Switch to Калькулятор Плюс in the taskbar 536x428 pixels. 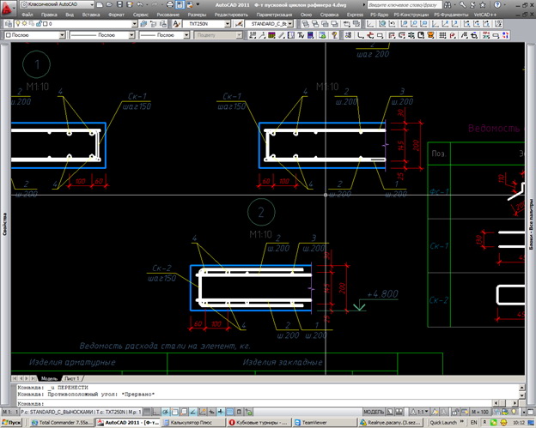(x=192, y=422)
